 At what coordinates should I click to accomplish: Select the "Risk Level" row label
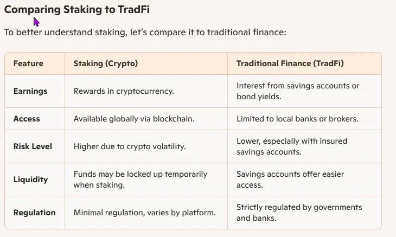(32, 146)
